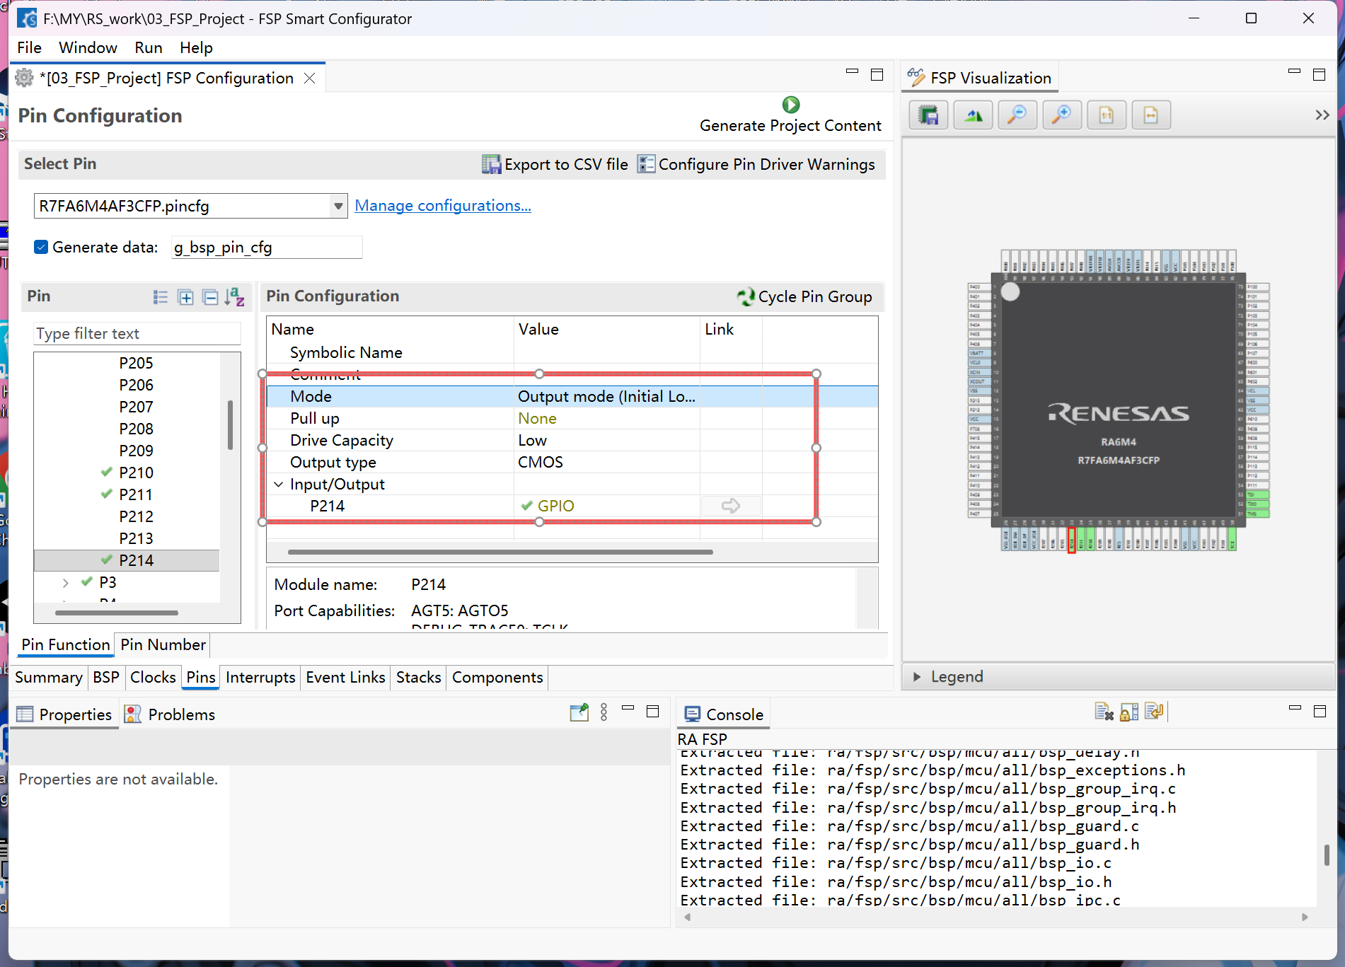Zoom out the chip visualization
The height and width of the screenshot is (967, 1345).
[1017, 115]
